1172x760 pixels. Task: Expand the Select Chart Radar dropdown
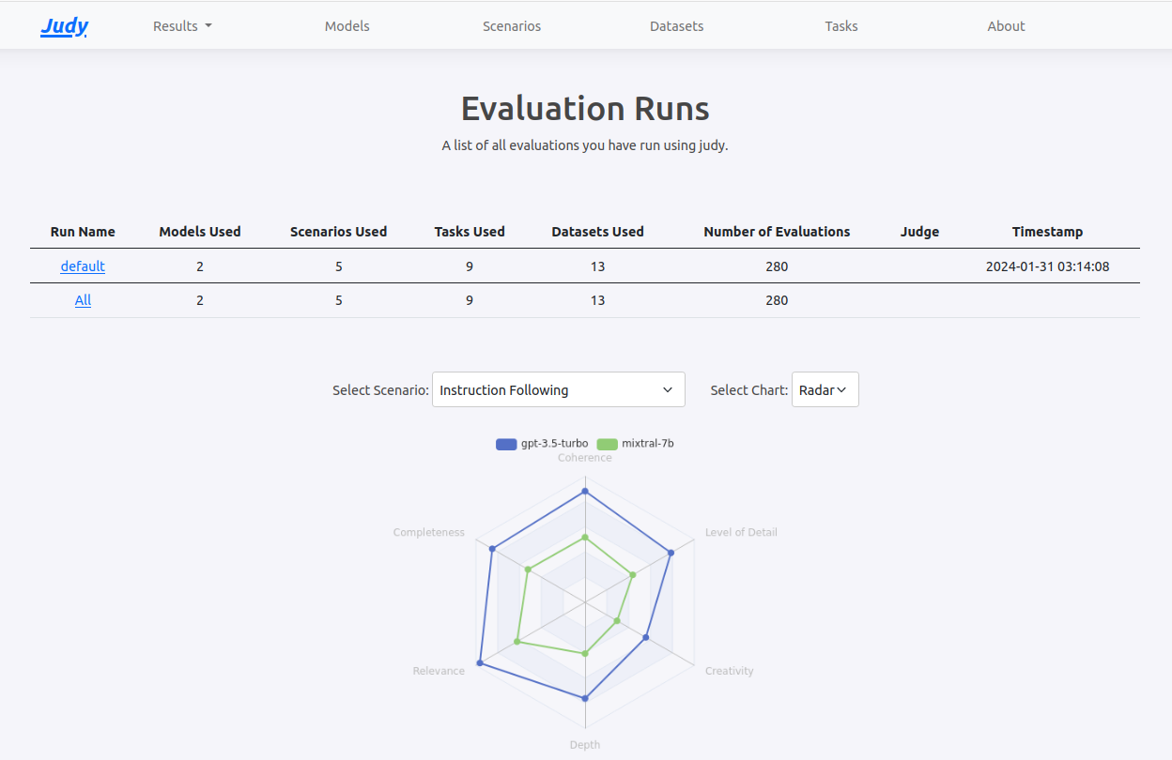(825, 390)
